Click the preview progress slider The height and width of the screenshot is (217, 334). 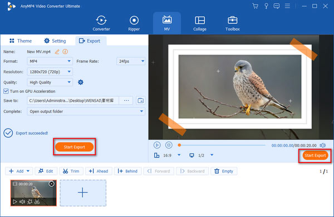[x=222, y=145]
